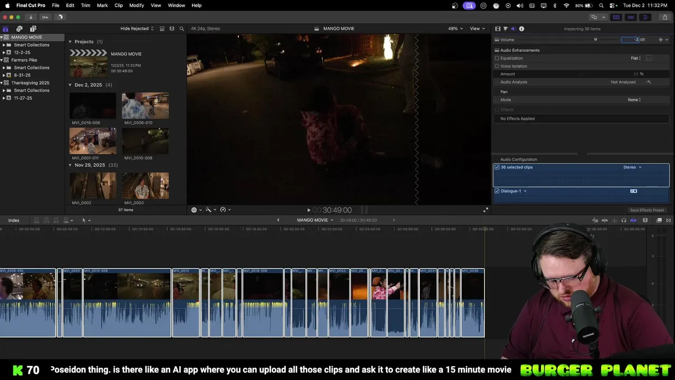The width and height of the screenshot is (675, 380).
Task: Collapse the Nov 29, 2025 group
Action: click(70, 165)
